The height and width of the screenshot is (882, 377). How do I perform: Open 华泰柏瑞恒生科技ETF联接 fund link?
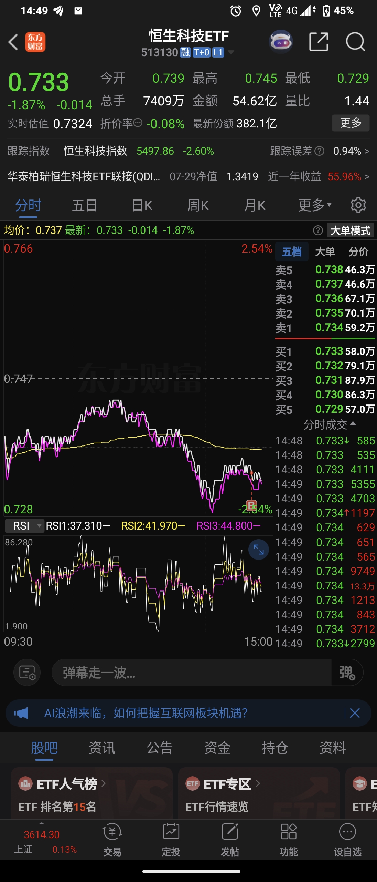coord(84,176)
